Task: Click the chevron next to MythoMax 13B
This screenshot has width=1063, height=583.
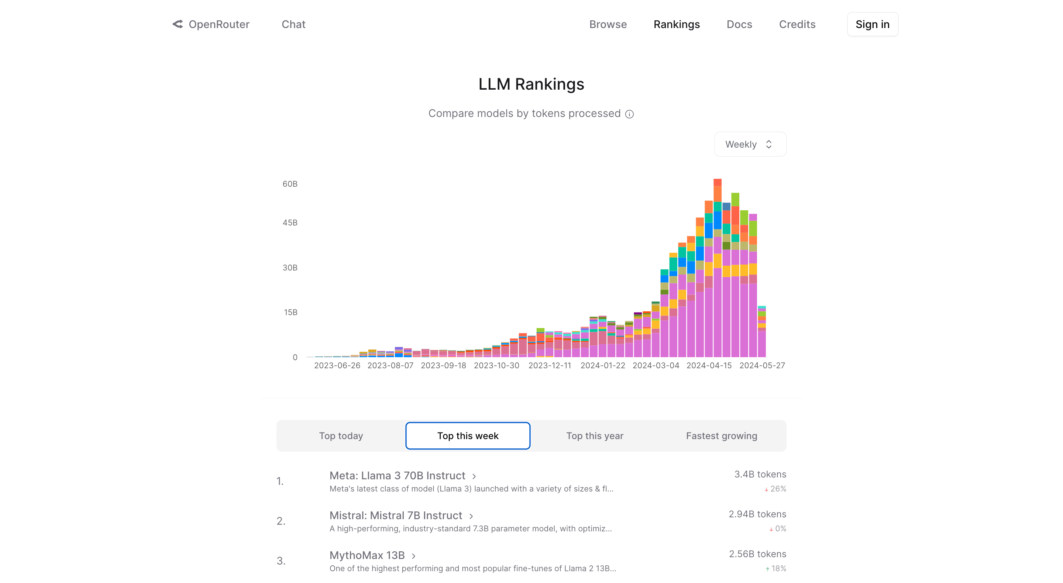Action: click(413, 556)
